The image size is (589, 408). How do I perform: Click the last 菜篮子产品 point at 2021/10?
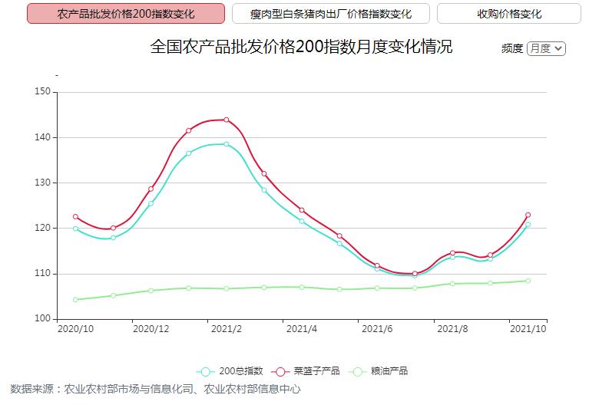(x=528, y=215)
